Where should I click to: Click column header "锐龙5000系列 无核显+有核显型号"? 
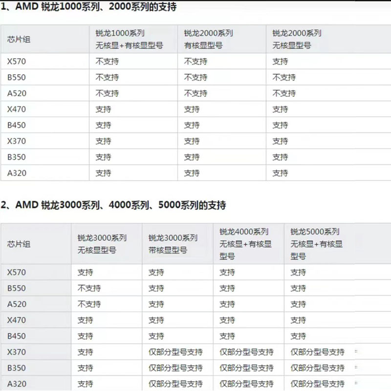(x=316, y=244)
